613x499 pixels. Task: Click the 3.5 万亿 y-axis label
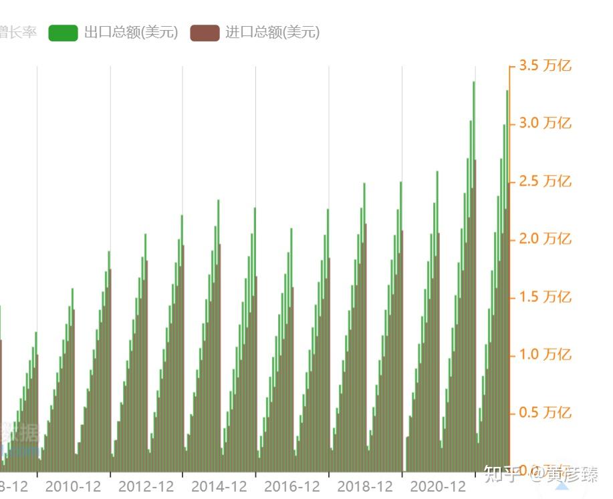tap(545, 65)
